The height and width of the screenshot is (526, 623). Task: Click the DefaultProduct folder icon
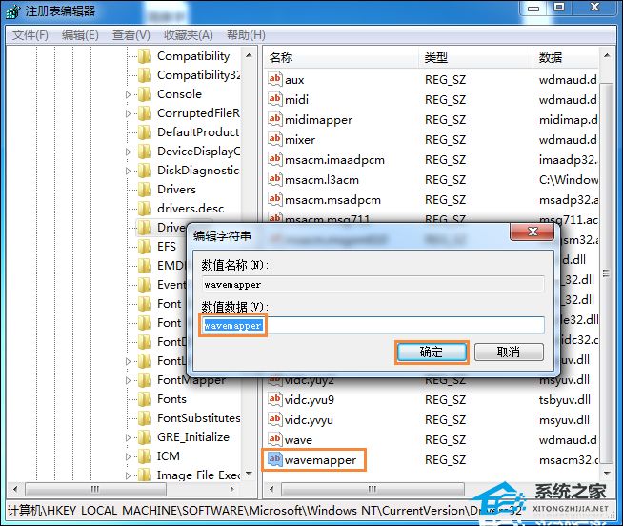pyautogui.click(x=144, y=132)
